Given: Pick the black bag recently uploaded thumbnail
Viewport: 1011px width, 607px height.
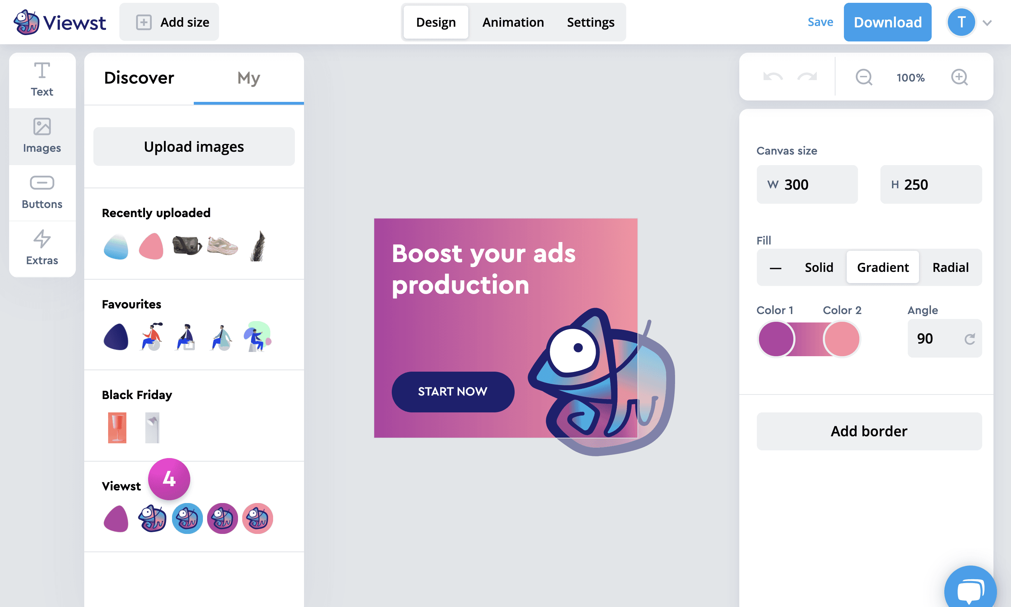Looking at the screenshot, I should (187, 246).
